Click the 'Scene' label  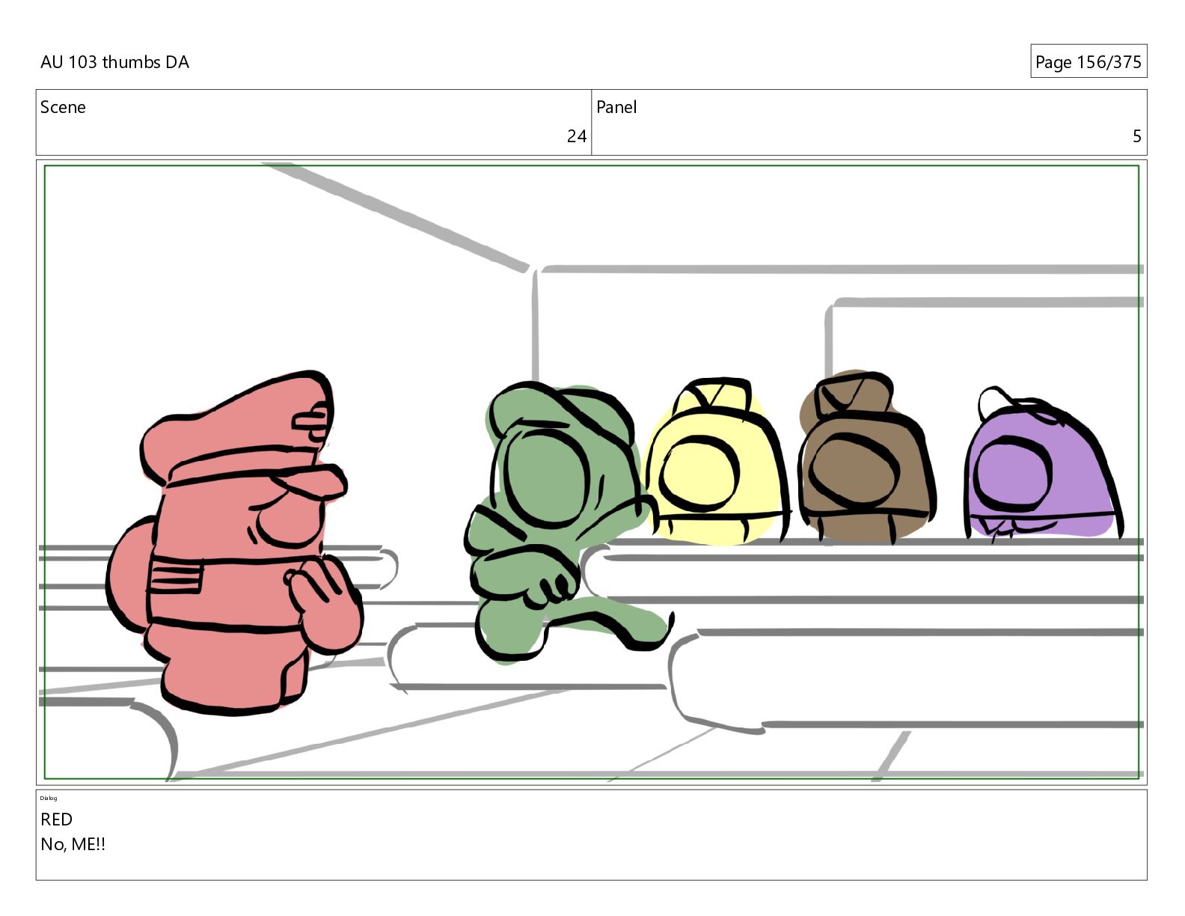pyautogui.click(x=63, y=107)
